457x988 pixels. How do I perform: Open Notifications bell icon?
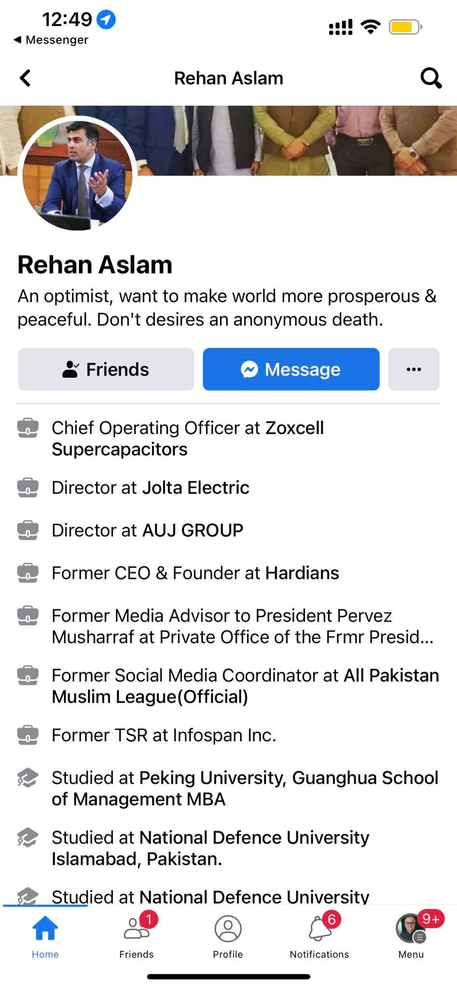point(319,937)
